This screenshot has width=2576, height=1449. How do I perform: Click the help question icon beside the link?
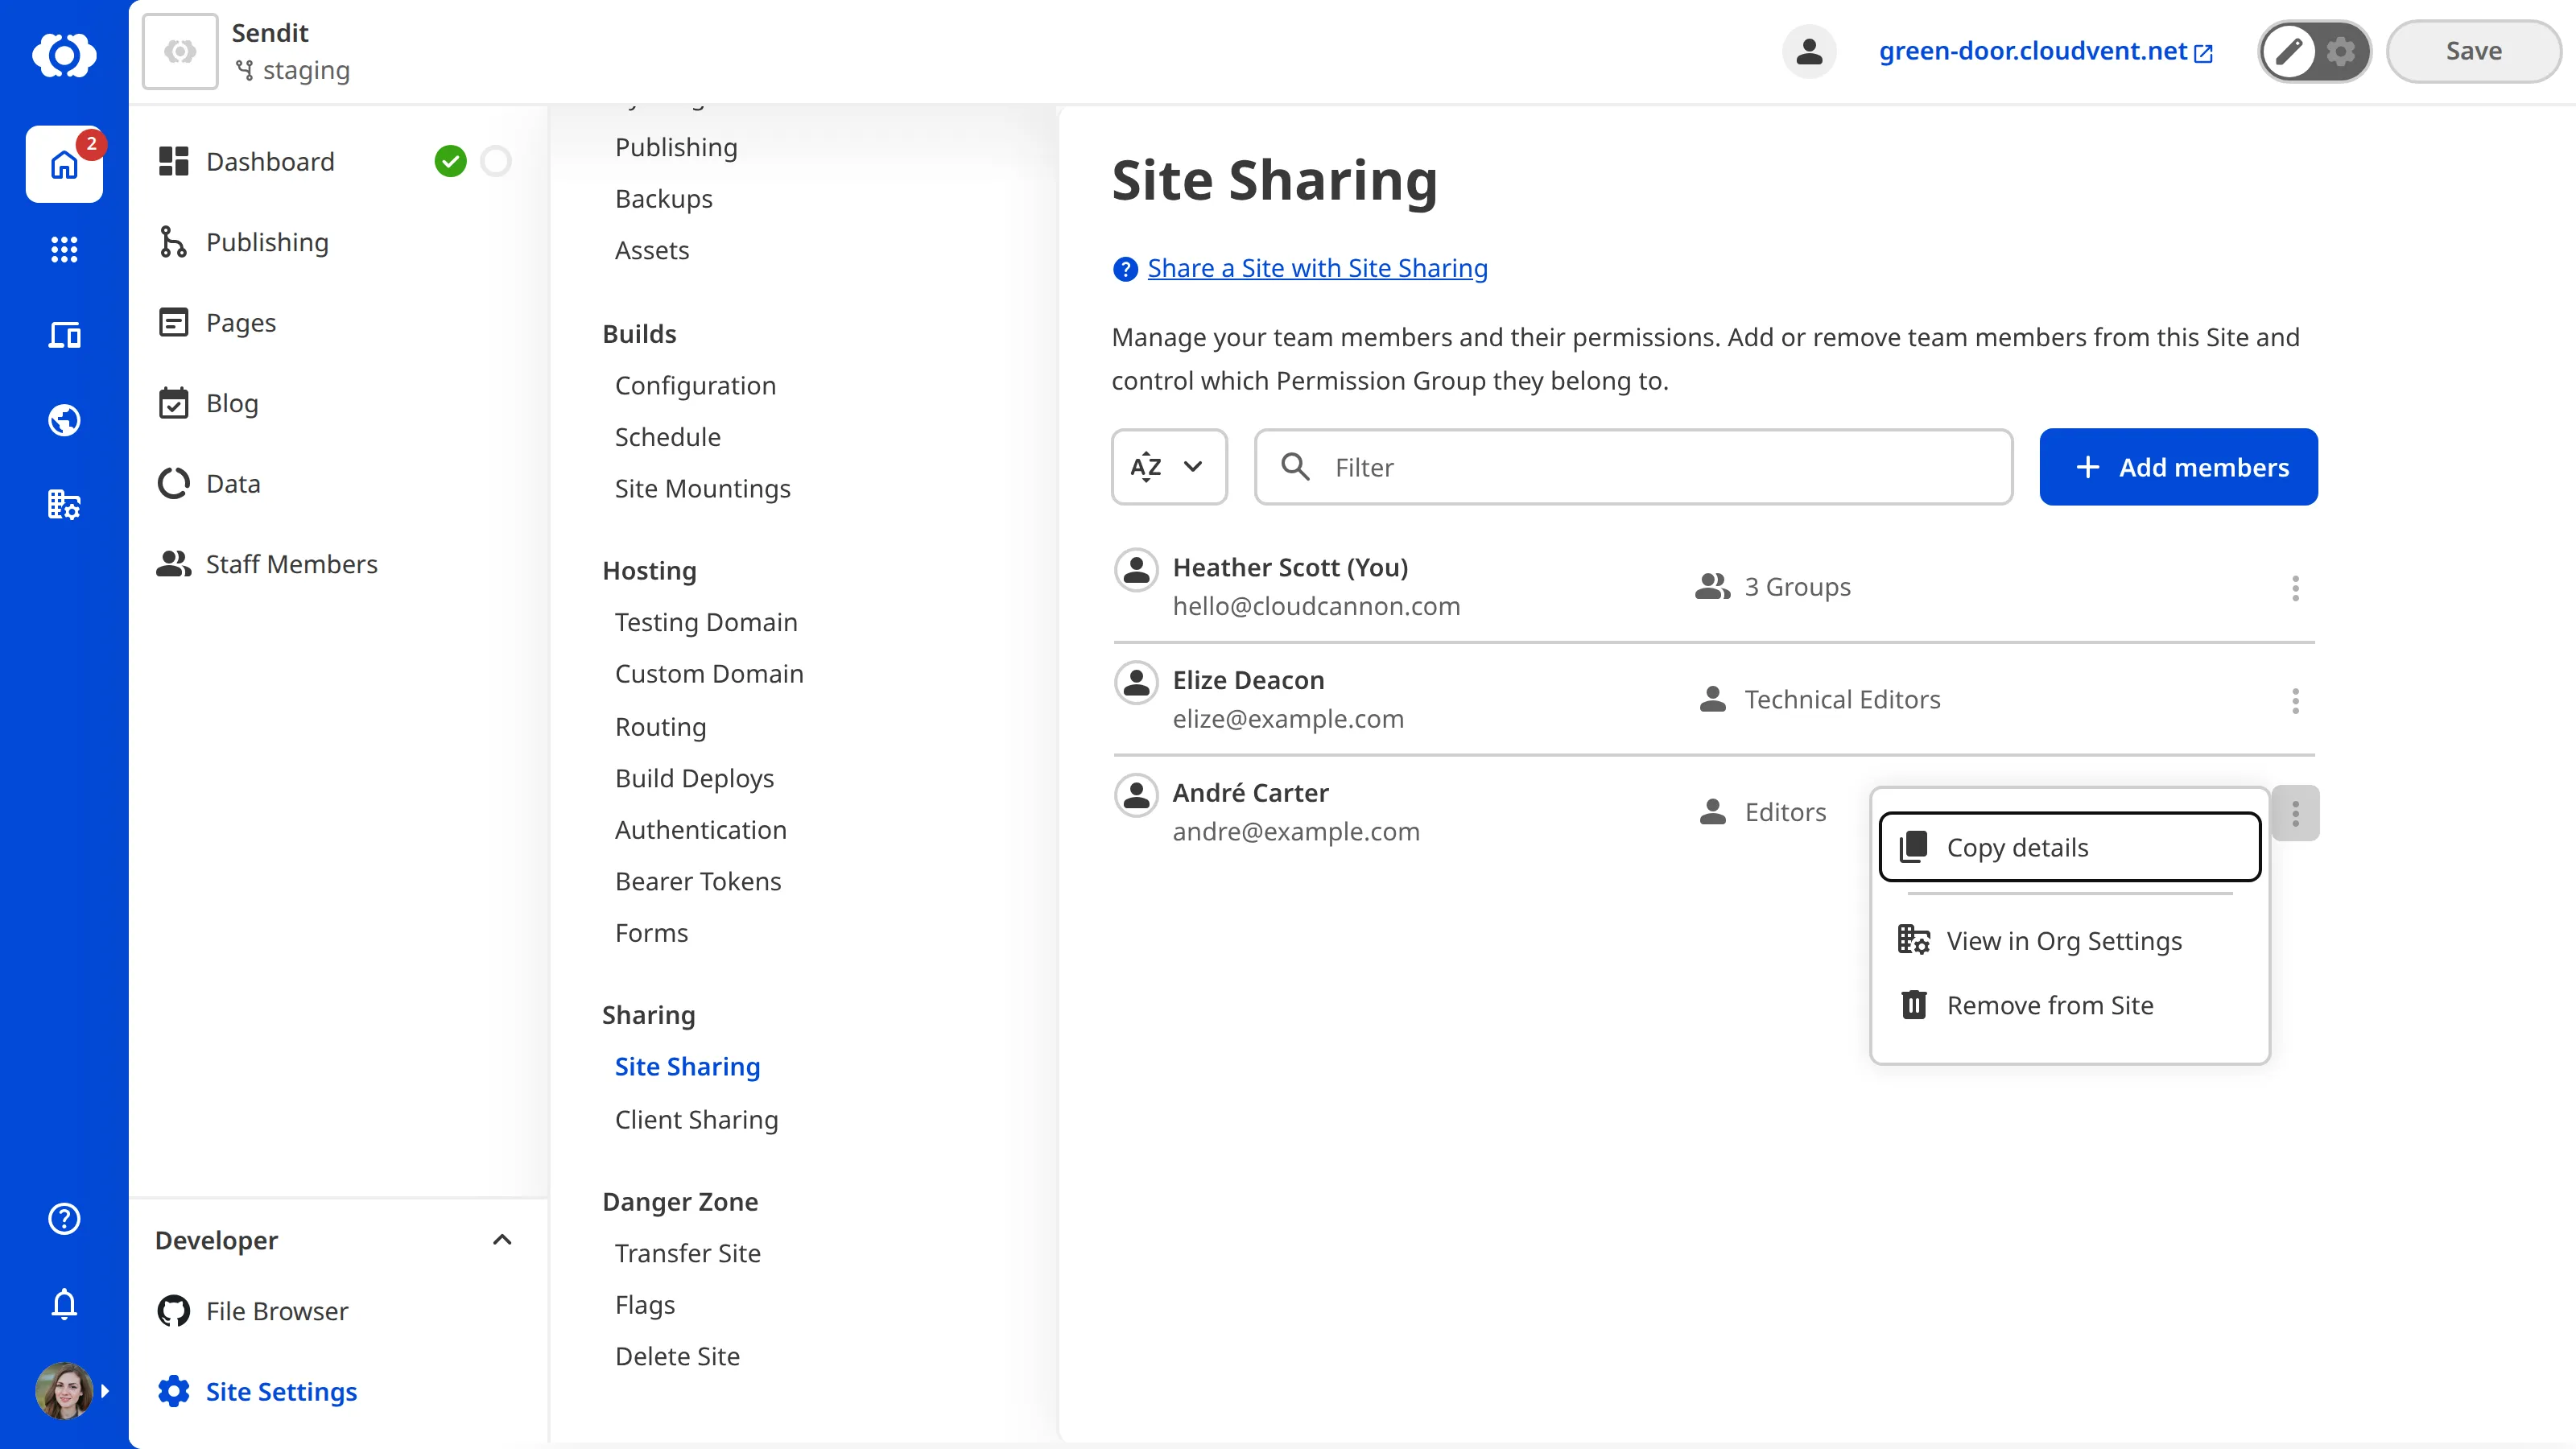tap(1125, 269)
